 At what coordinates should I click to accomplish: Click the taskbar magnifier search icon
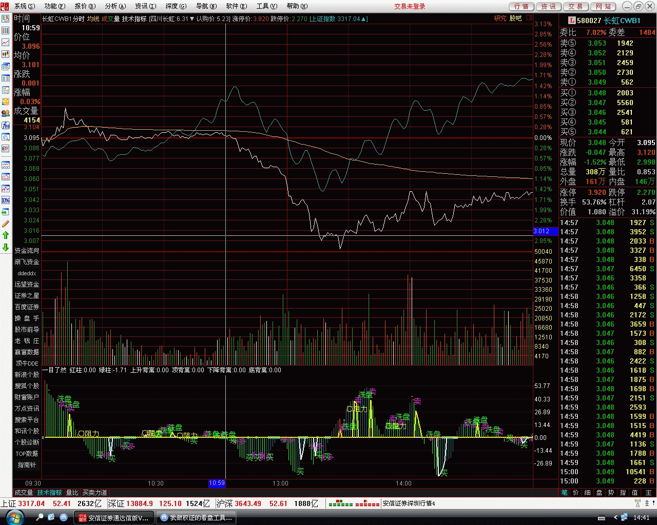40,517
